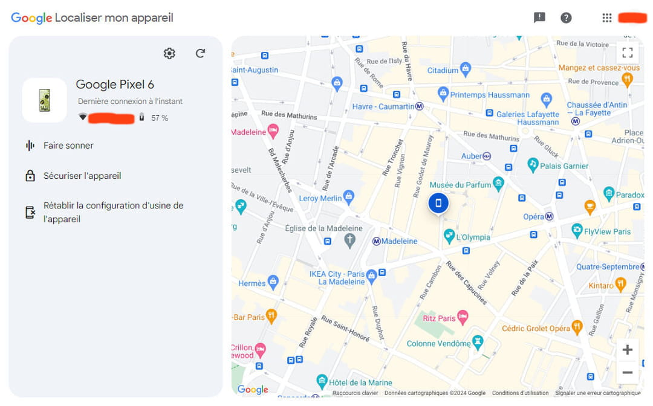Click the 57 % battery level
The image size is (653, 406).
[160, 118]
